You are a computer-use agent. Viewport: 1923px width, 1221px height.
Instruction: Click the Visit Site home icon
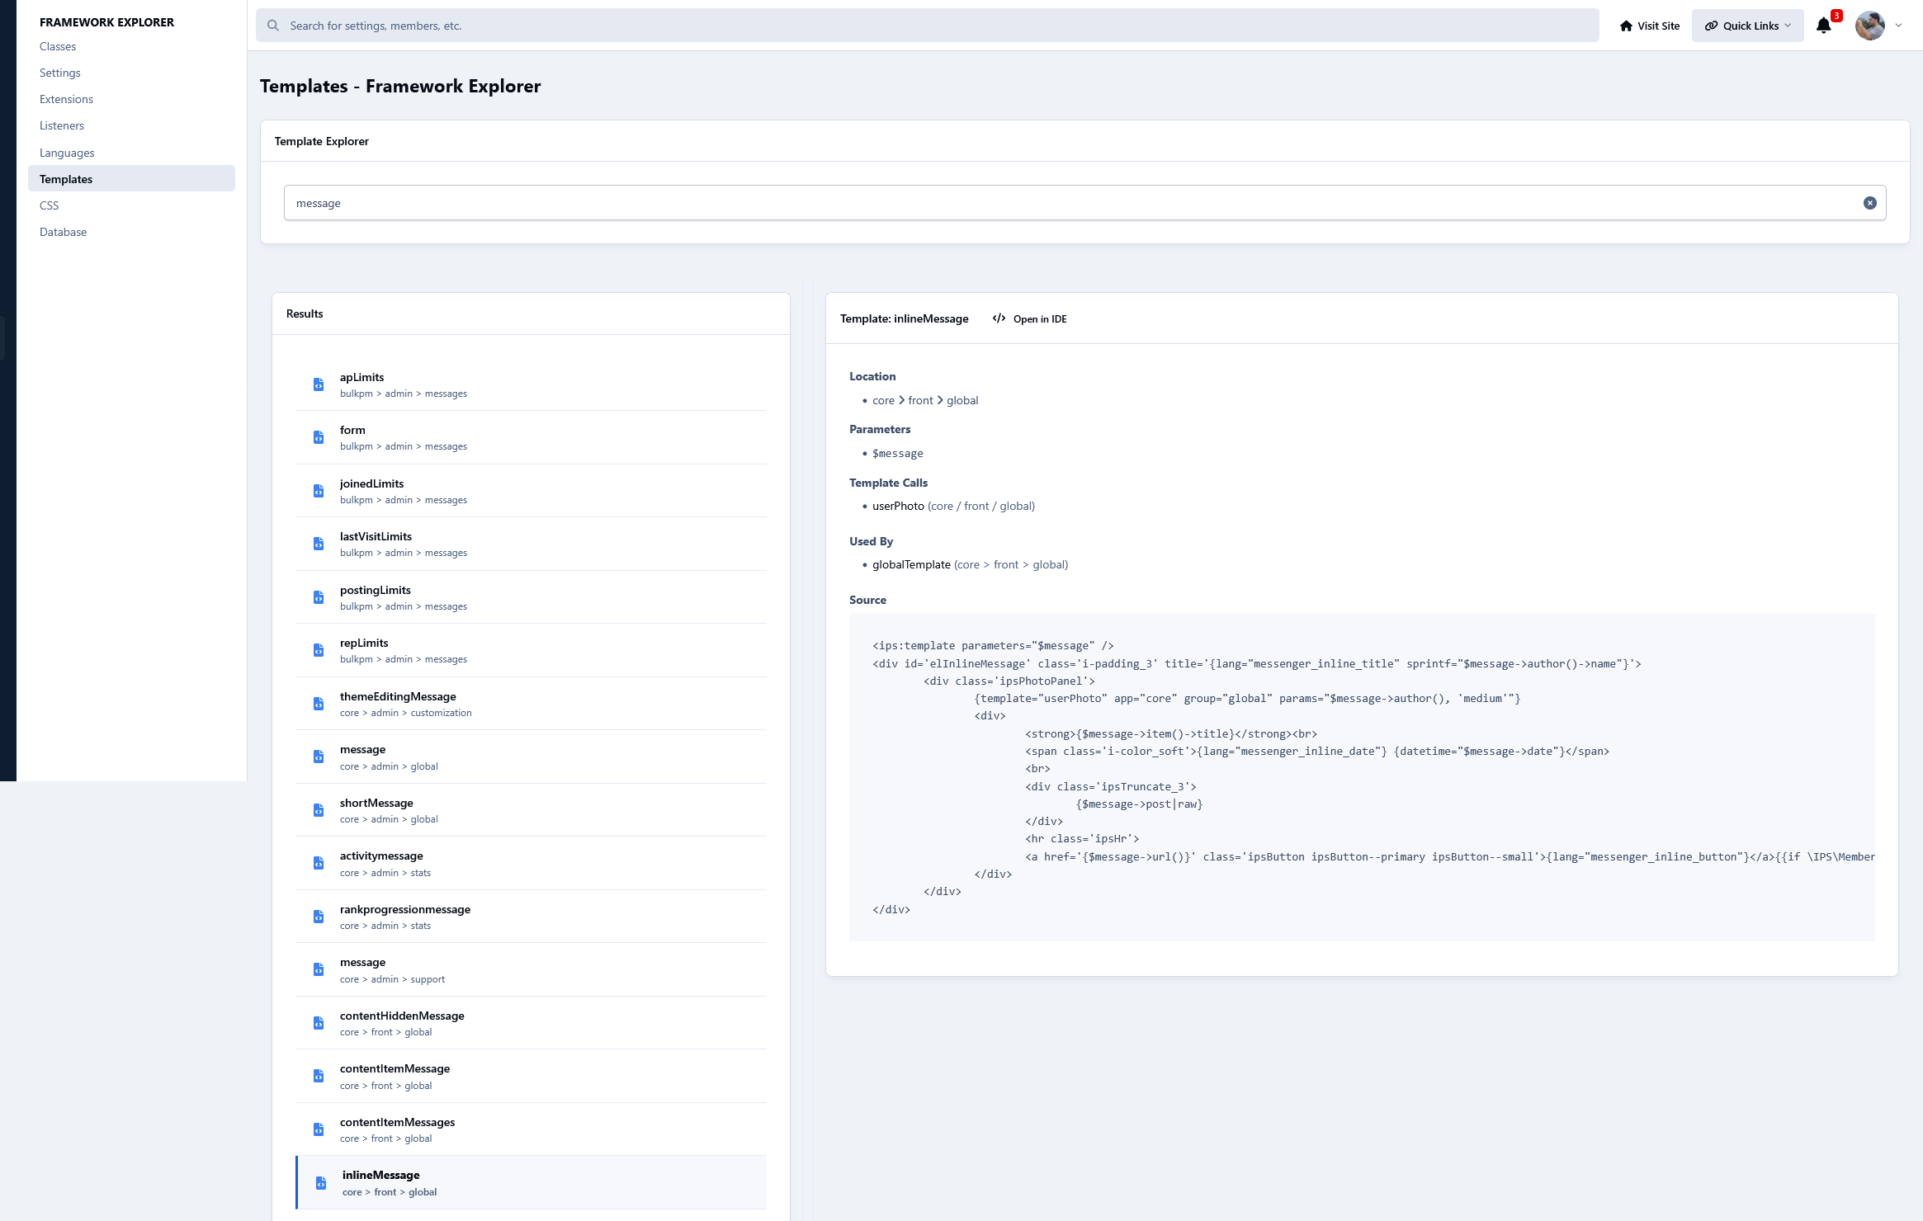pos(1626,26)
